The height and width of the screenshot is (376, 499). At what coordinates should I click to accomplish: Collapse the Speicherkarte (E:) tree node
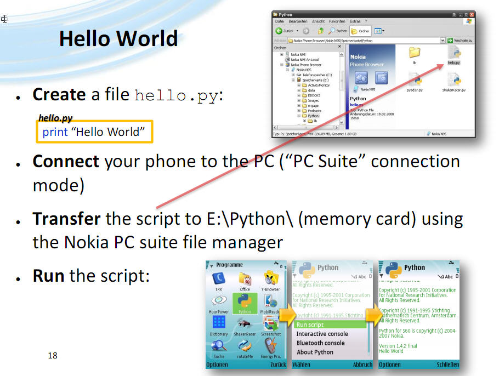click(293, 80)
